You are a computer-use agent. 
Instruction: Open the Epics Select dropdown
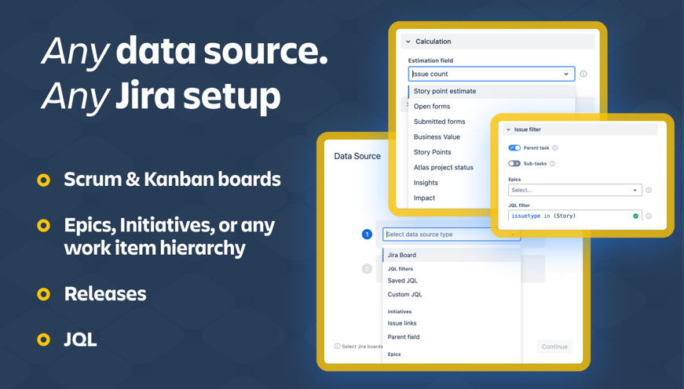click(x=575, y=190)
